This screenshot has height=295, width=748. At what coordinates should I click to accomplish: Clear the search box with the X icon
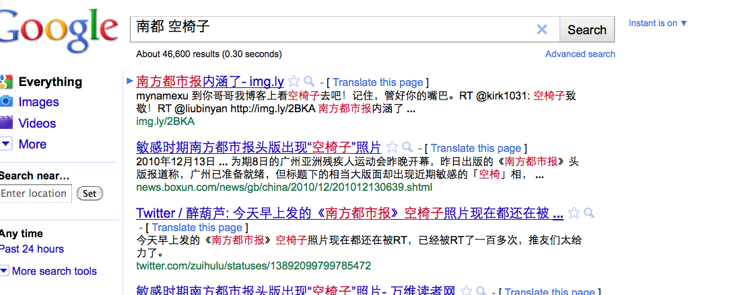(x=542, y=30)
